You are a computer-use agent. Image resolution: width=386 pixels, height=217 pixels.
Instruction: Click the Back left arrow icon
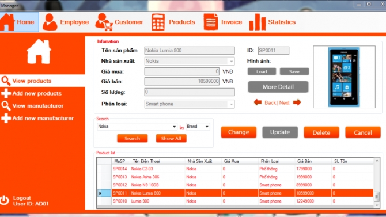coord(258,102)
